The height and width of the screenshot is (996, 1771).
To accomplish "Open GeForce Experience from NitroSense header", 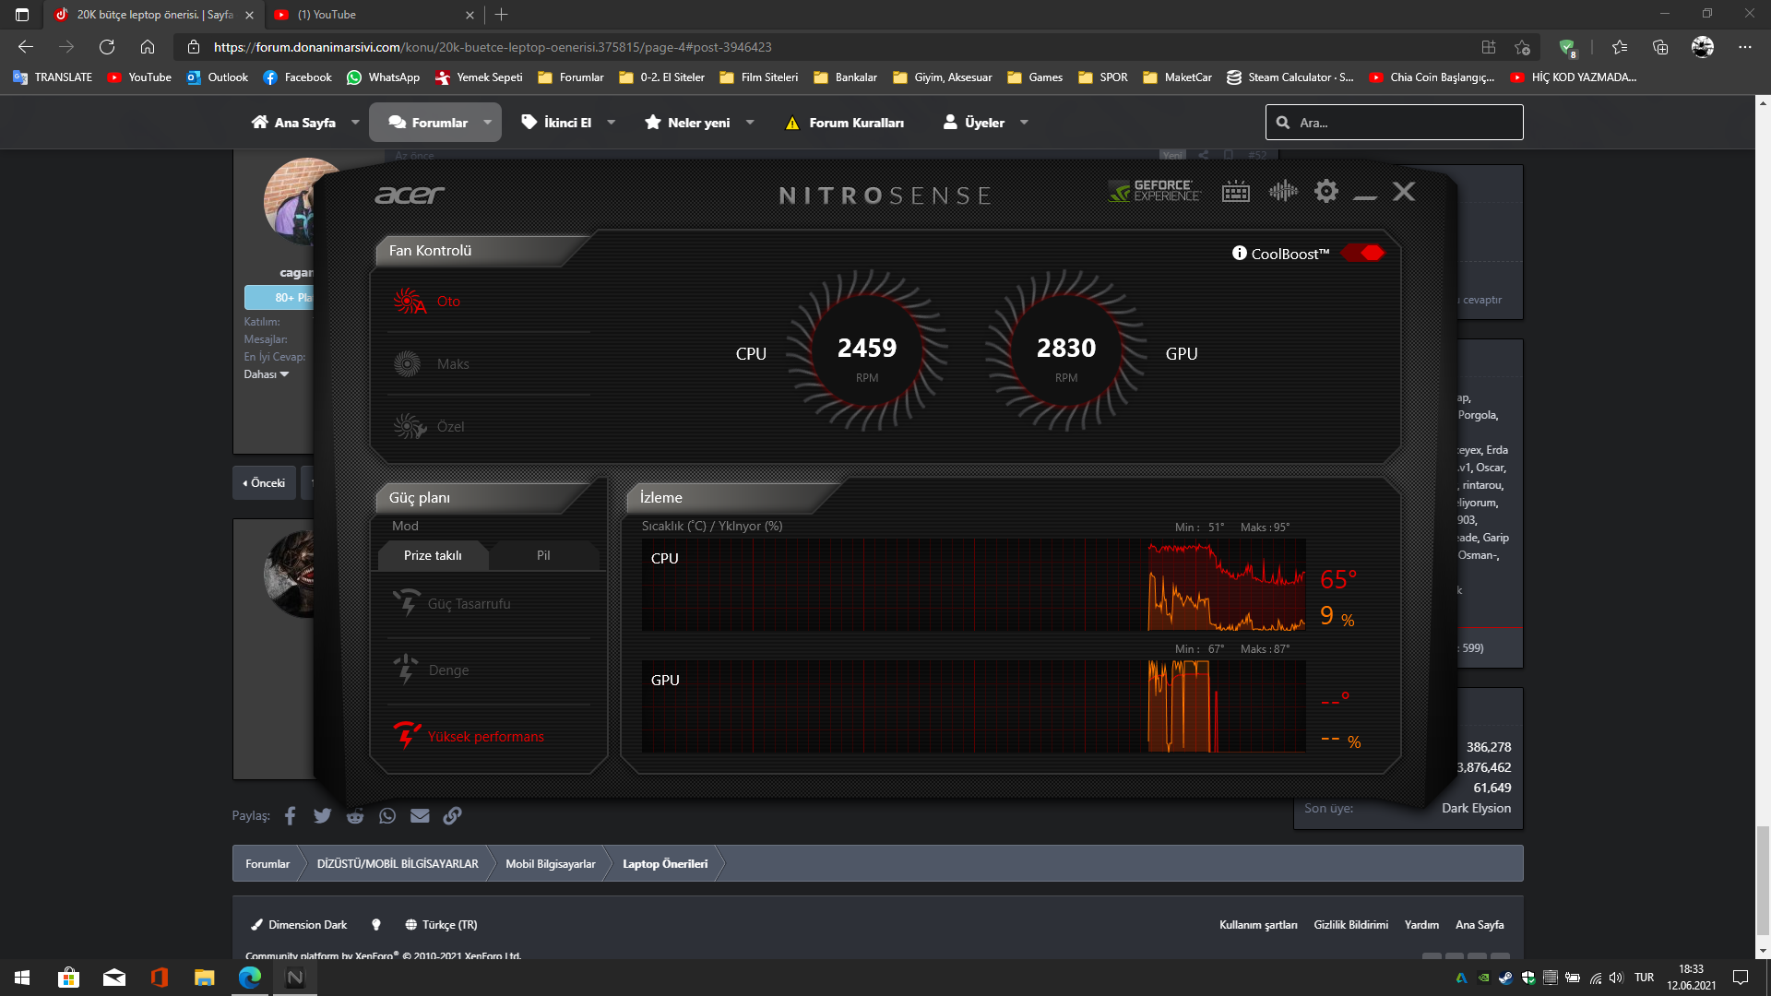I will click(x=1154, y=191).
